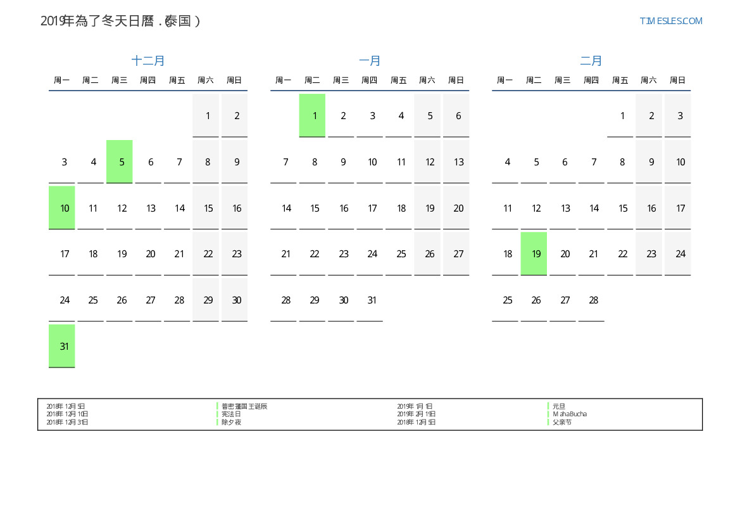Select February 28 in the calendar
This screenshot has width=740, height=524.
(x=594, y=300)
